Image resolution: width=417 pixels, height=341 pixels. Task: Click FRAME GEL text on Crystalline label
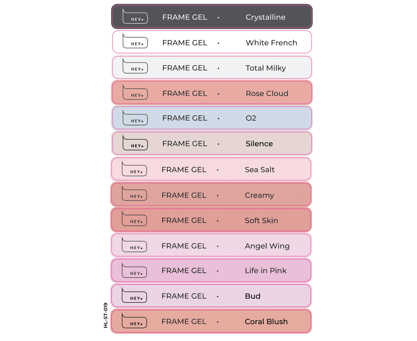[x=185, y=17]
